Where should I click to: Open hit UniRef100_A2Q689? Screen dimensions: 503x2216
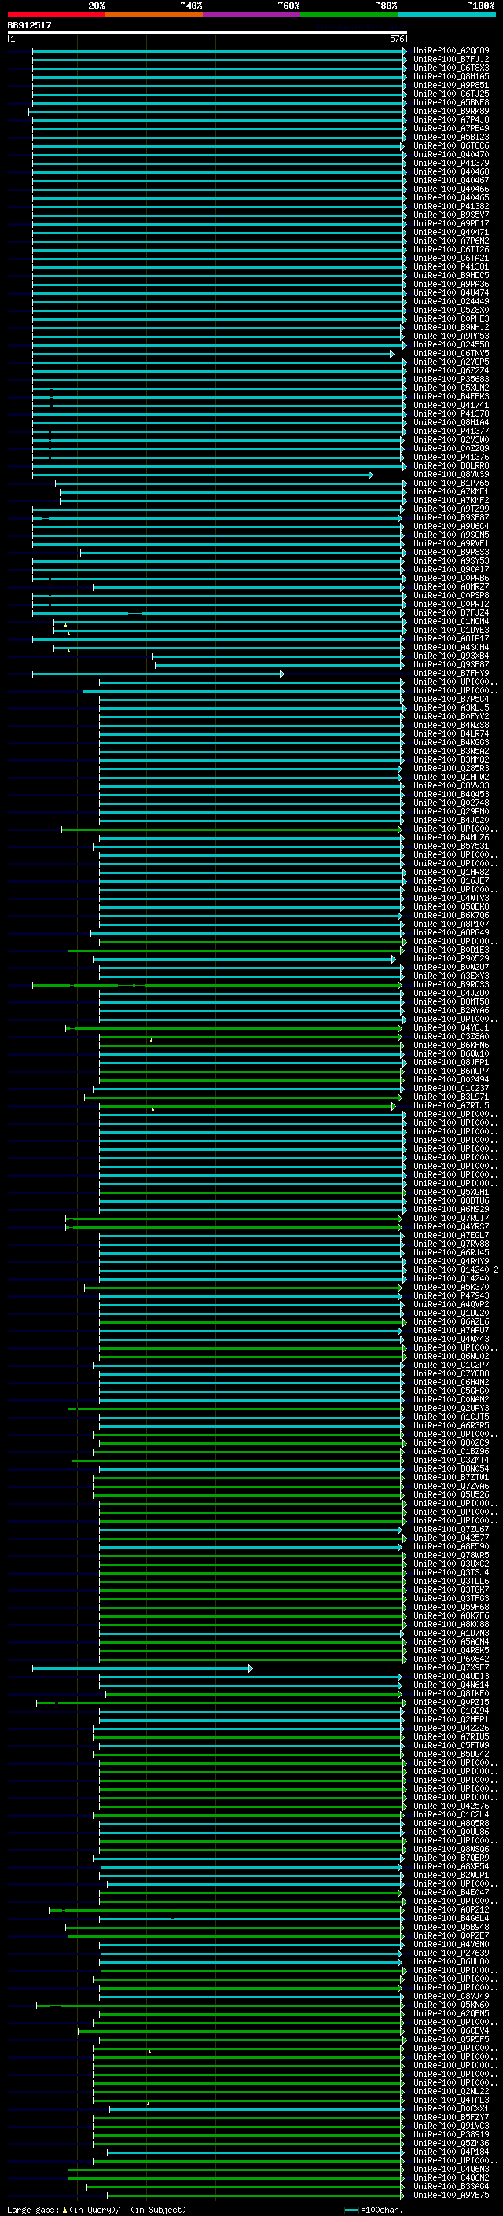click(451, 51)
